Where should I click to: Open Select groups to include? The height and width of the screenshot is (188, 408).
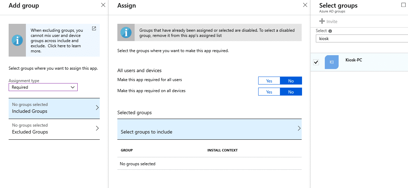point(210,129)
